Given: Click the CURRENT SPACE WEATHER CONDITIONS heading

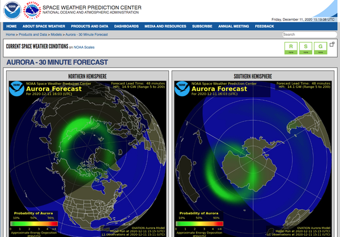Looking at the screenshot, I should tap(37, 46).
